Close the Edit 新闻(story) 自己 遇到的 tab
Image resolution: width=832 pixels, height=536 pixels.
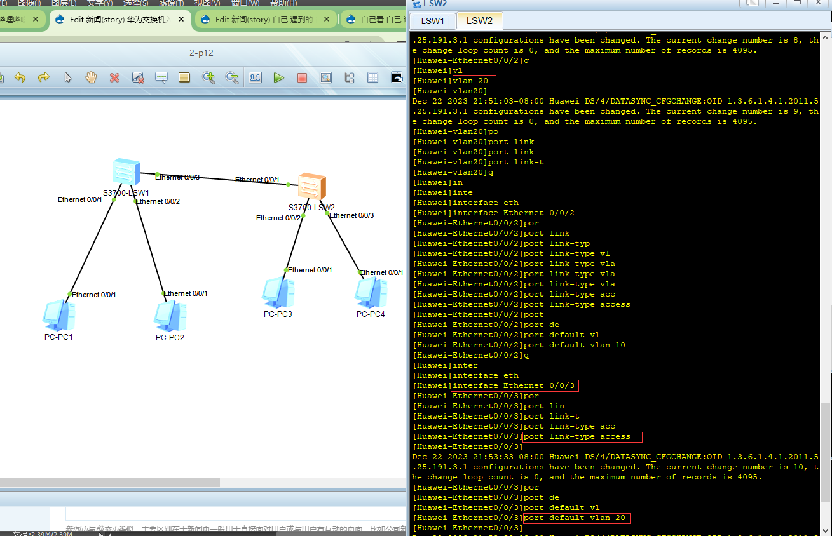pyautogui.click(x=327, y=20)
